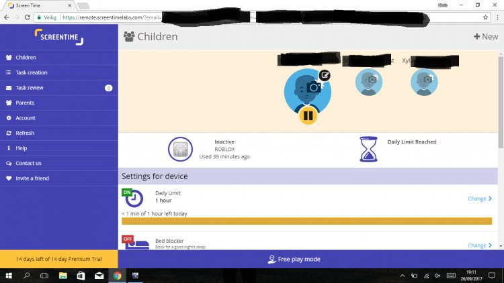Open the Children sidebar menu item
This screenshot has width=504, height=283.
click(x=59, y=58)
